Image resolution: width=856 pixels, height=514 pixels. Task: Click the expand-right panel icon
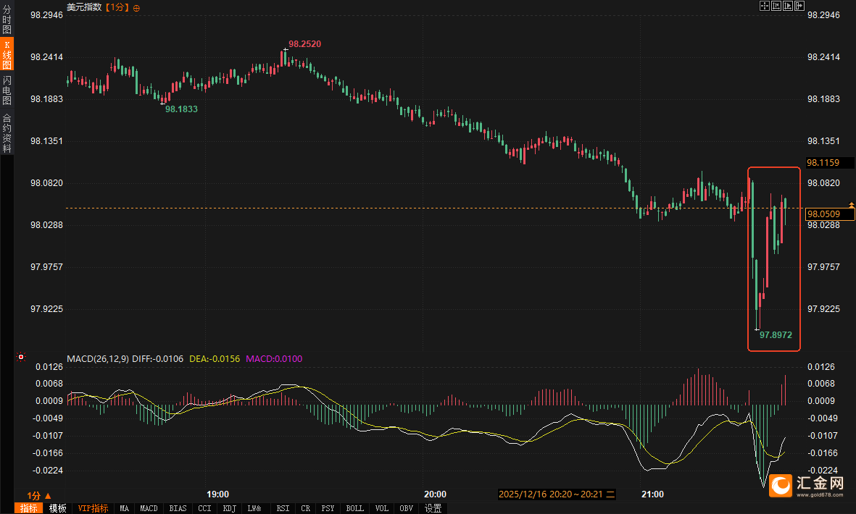(x=801, y=7)
